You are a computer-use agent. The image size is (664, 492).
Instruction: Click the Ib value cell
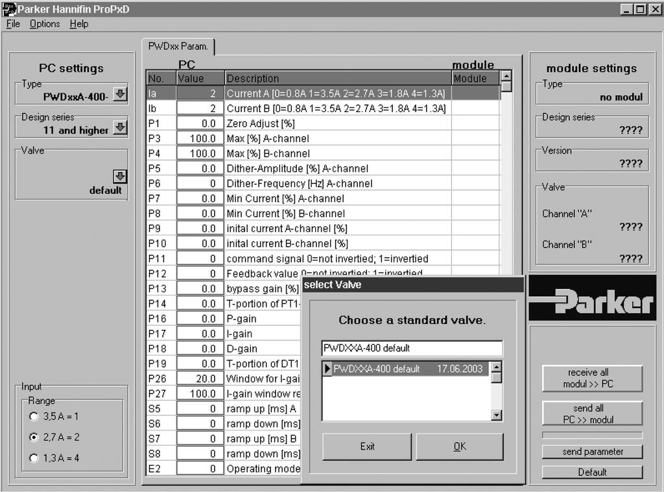click(x=200, y=108)
